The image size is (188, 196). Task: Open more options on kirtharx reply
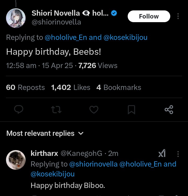click(x=178, y=154)
